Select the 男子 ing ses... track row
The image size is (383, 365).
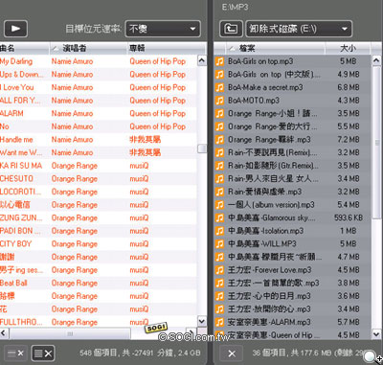tap(99, 270)
